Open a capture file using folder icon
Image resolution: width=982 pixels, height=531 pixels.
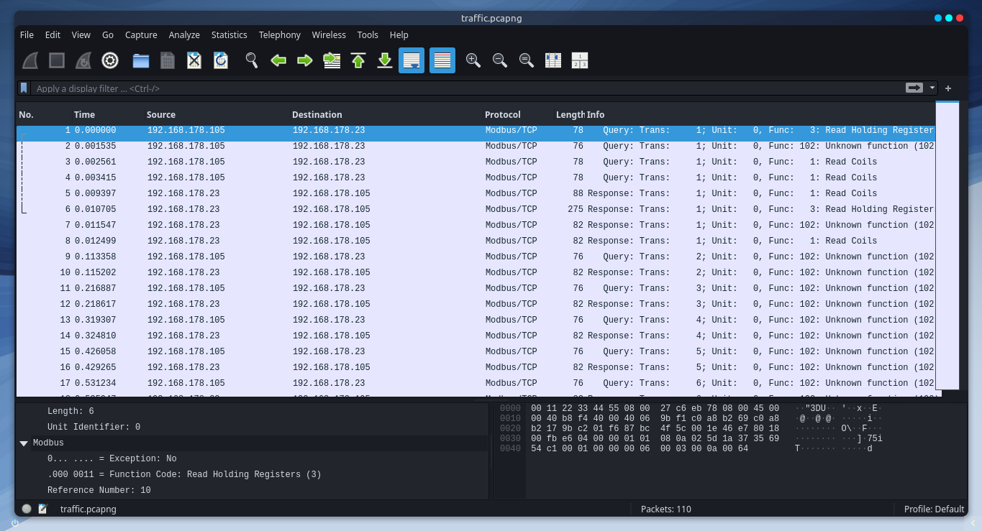point(141,61)
